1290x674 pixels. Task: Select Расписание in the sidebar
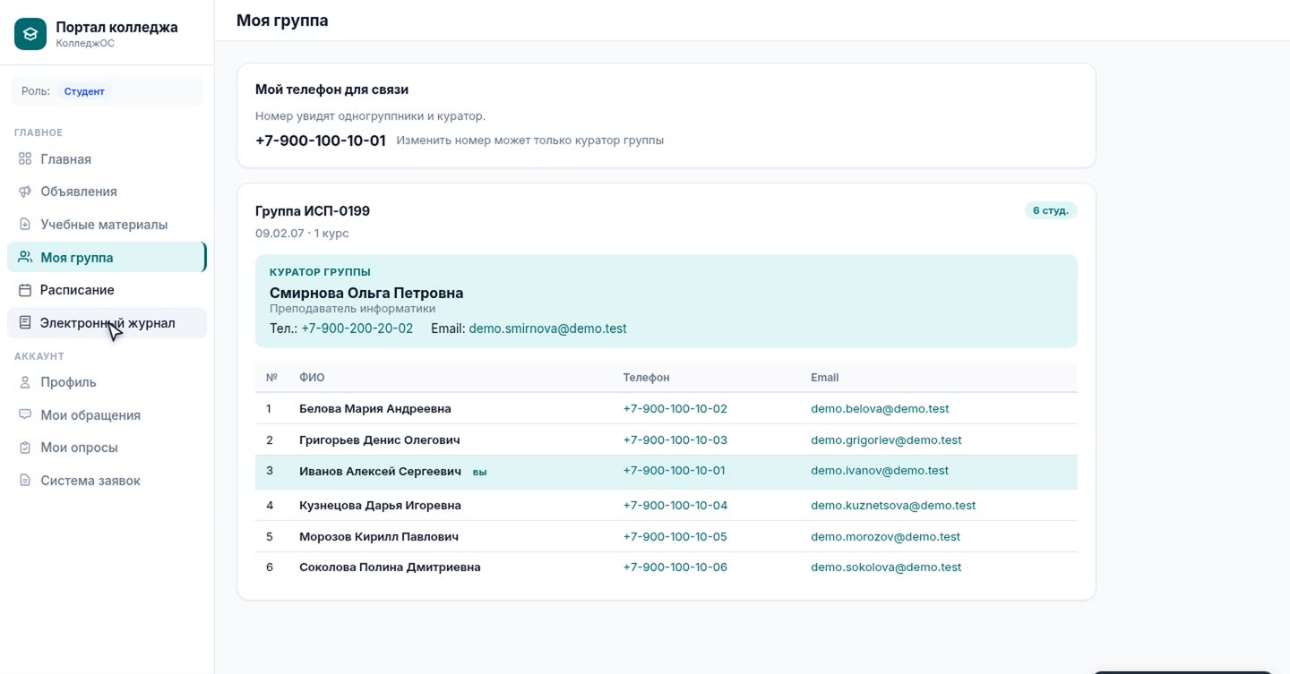(107, 290)
